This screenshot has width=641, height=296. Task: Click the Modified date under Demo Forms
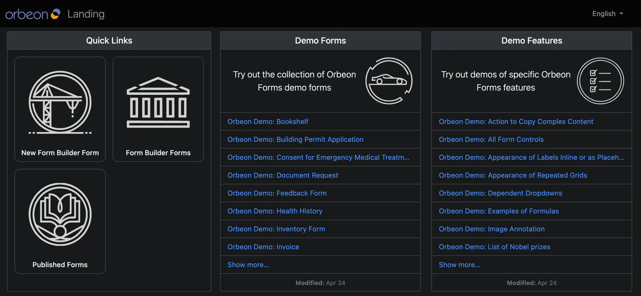click(x=320, y=283)
